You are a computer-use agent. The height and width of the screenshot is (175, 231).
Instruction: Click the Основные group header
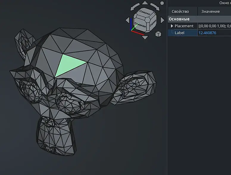(199, 19)
